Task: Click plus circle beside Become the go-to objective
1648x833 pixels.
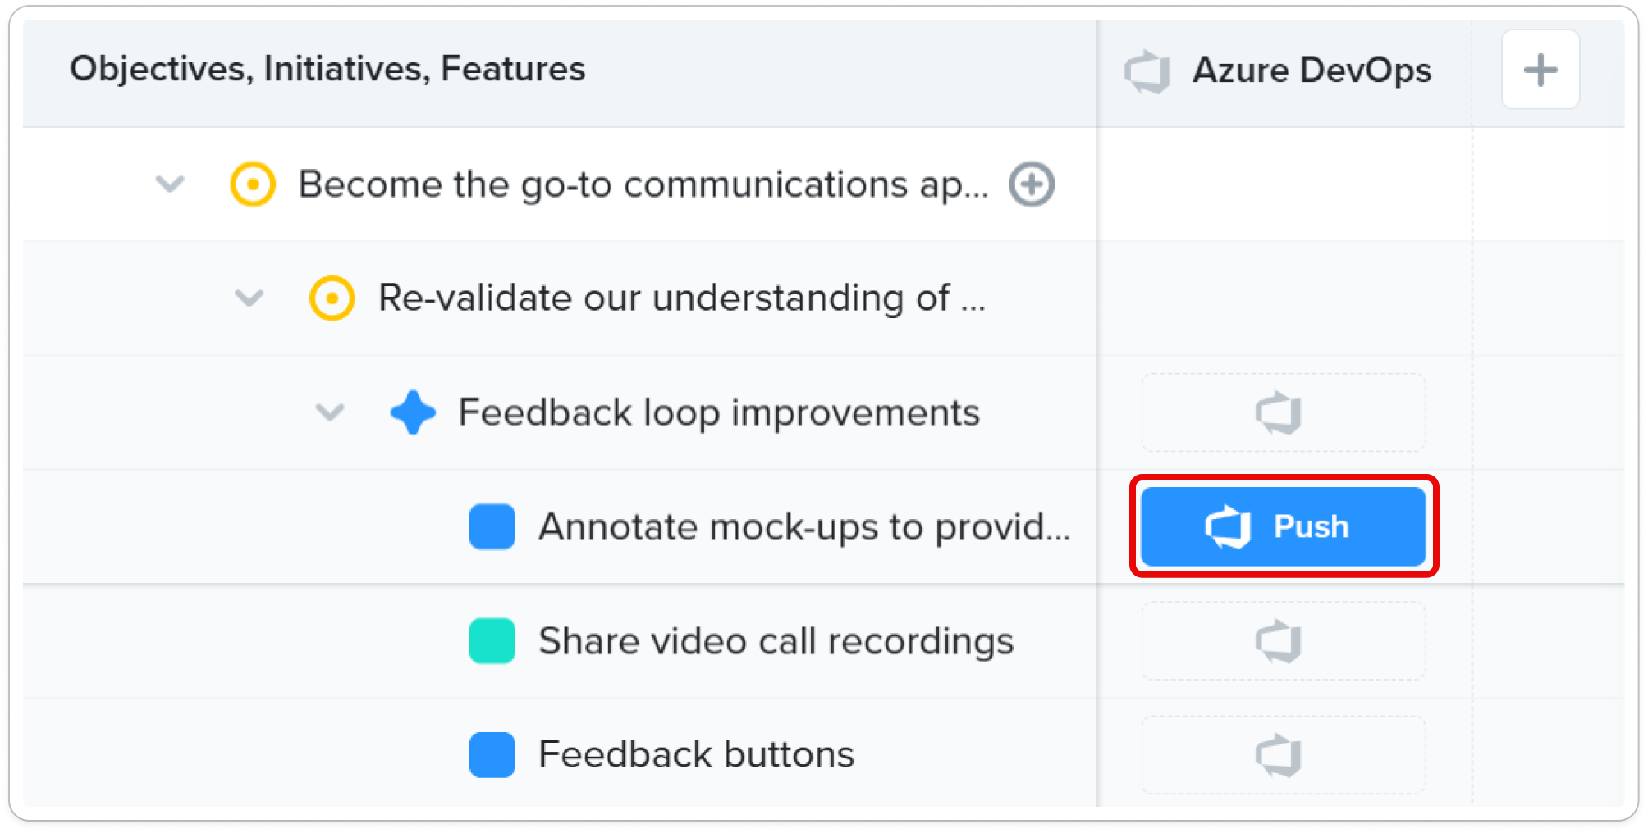Action: click(x=1032, y=184)
